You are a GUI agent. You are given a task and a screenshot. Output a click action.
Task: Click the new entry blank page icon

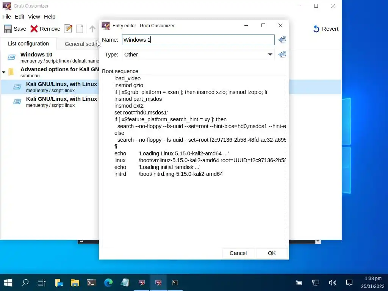pos(80,29)
